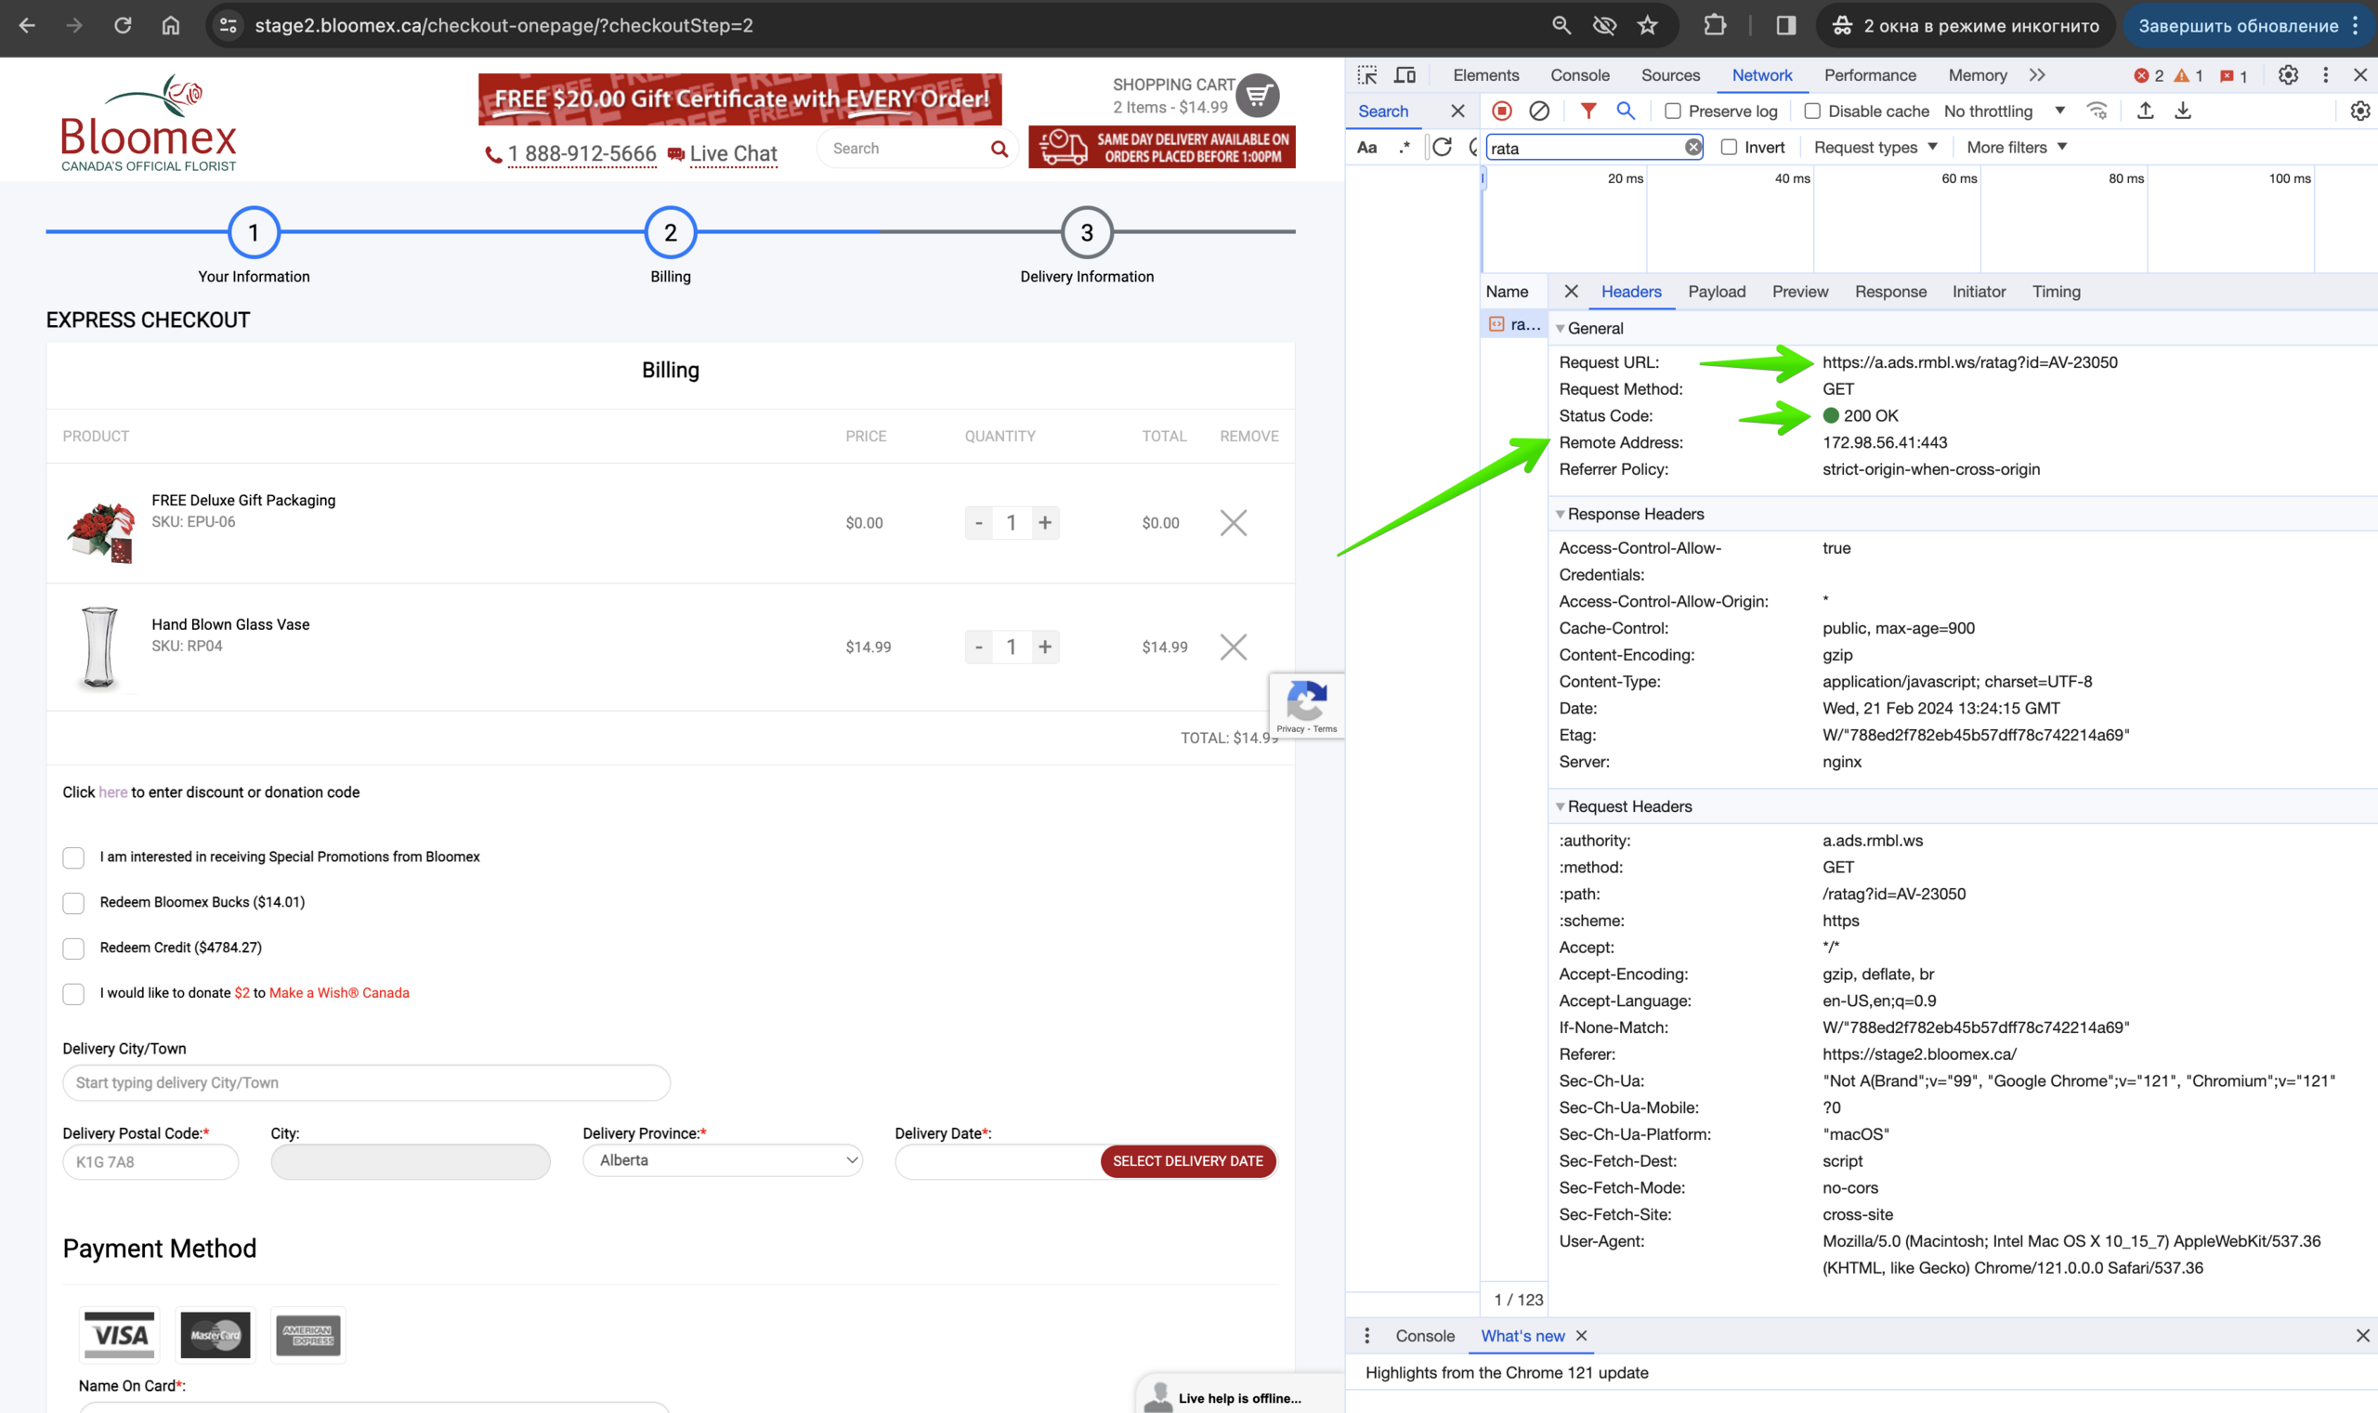Tick Redeem Bloomex Bucks ($14.01) checkbox
The width and height of the screenshot is (2378, 1413).
pyautogui.click(x=73, y=904)
